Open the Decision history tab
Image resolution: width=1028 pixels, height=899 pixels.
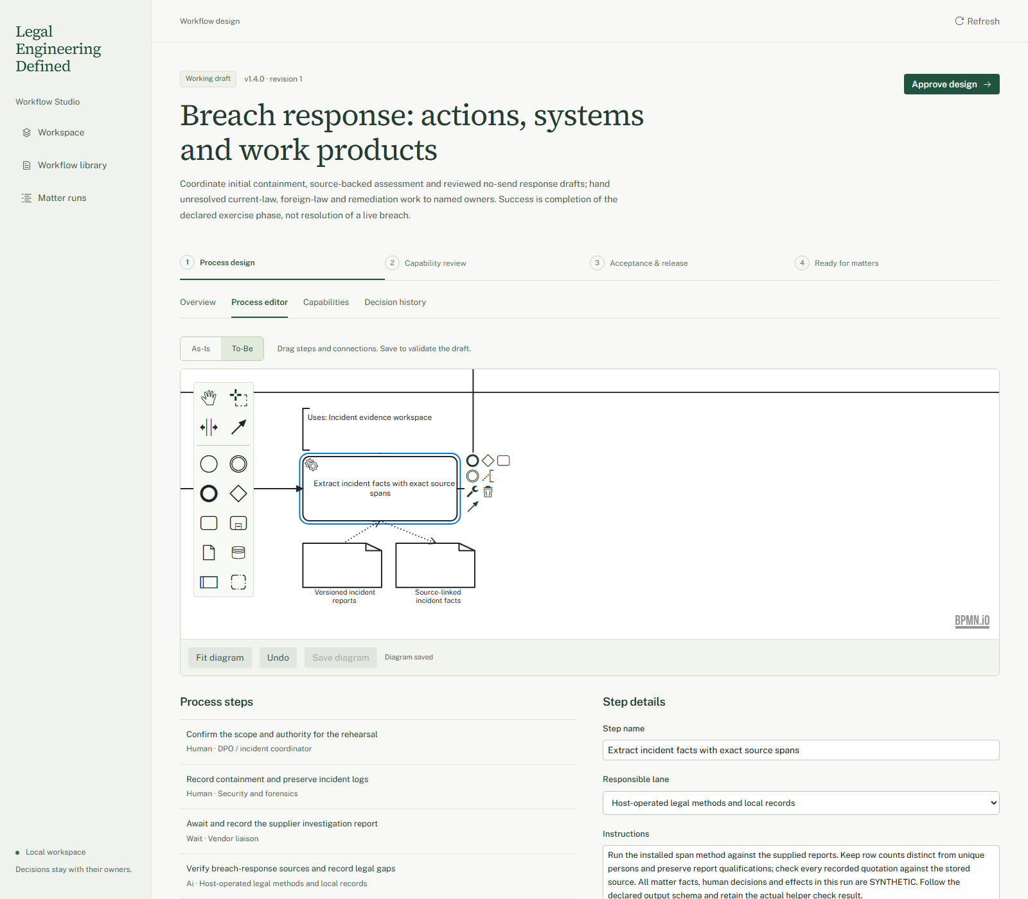[x=395, y=302]
